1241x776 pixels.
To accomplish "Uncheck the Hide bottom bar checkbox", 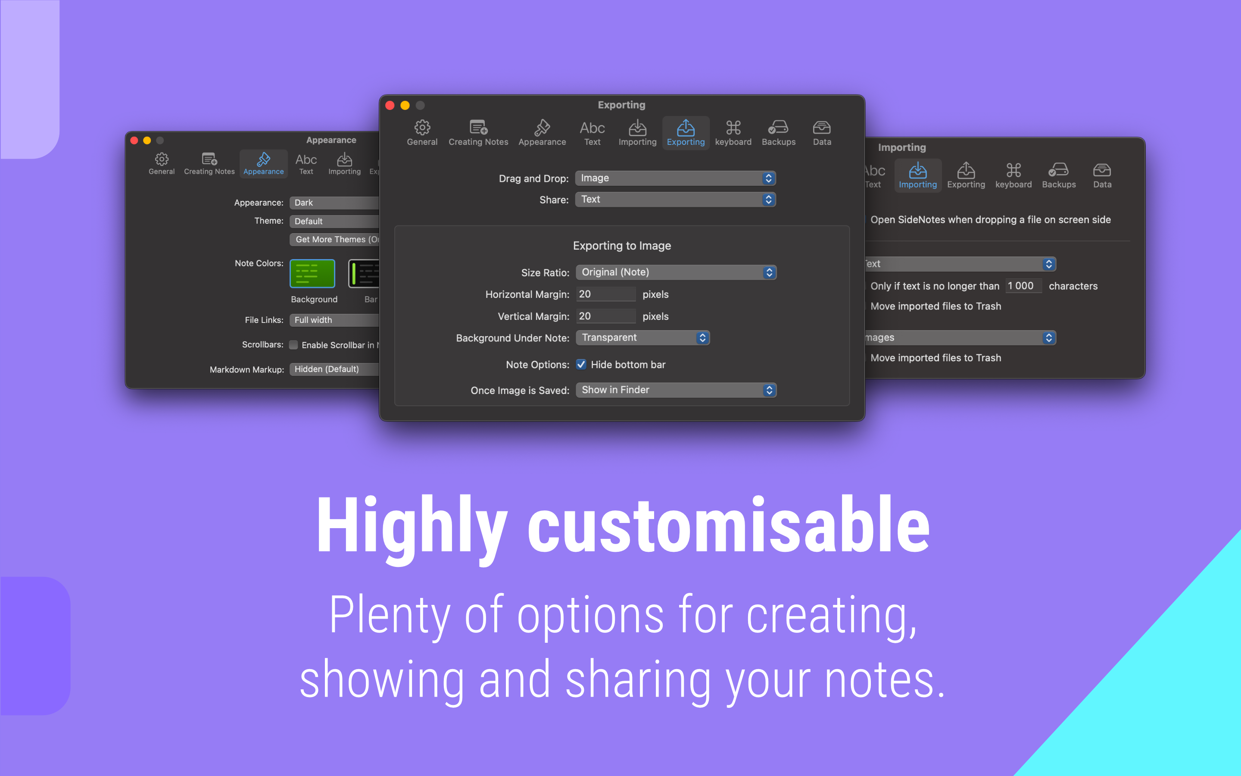I will pos(581,364).
